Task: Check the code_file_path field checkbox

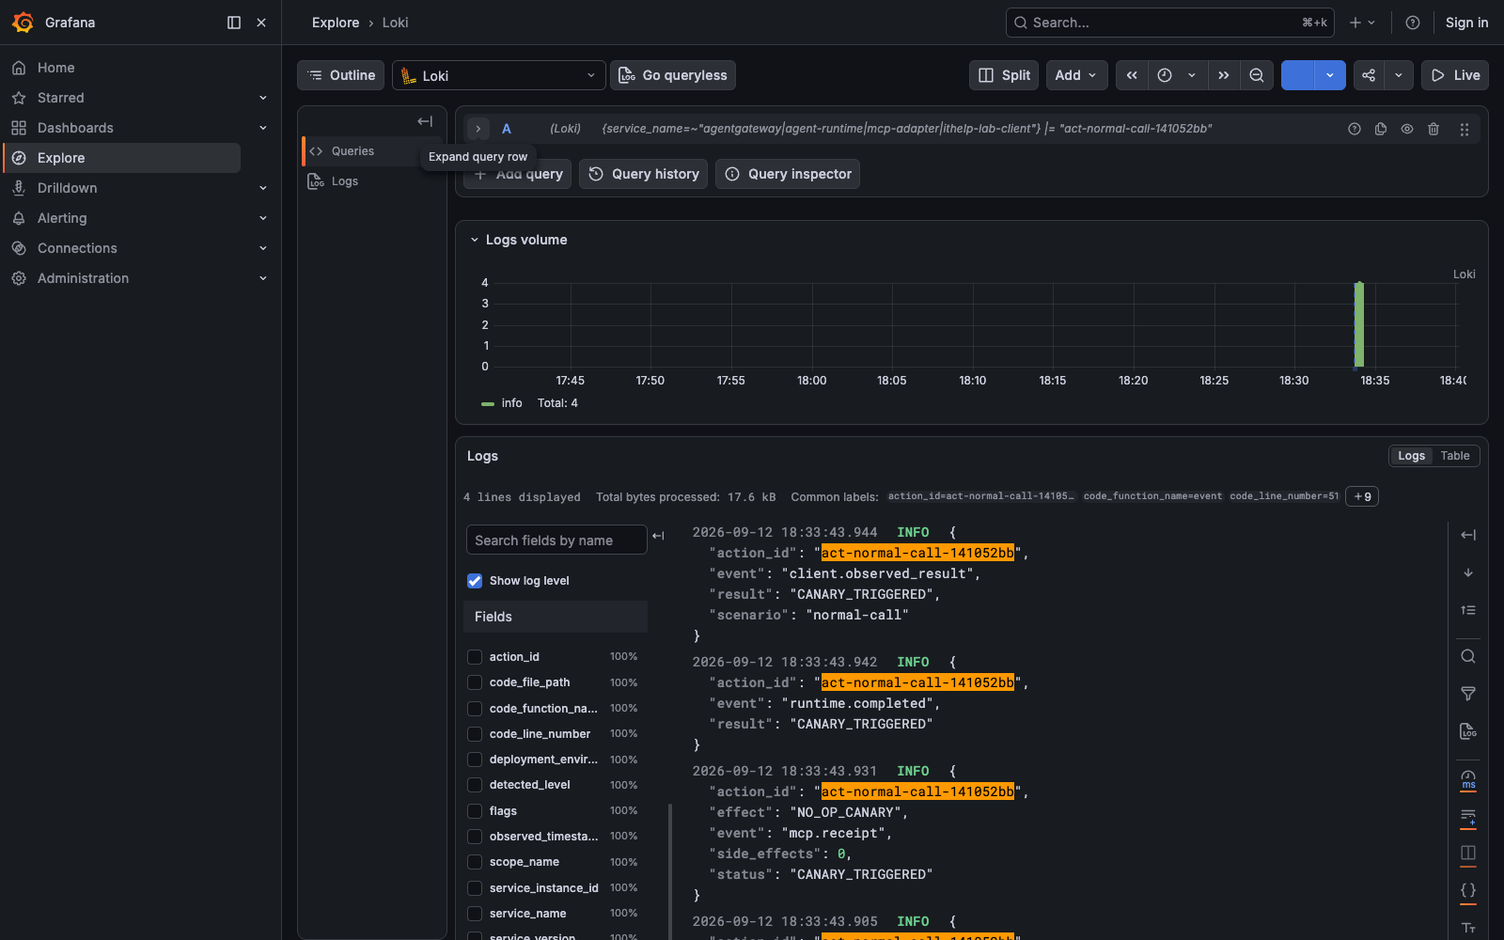Action: (x=475, y=682)
